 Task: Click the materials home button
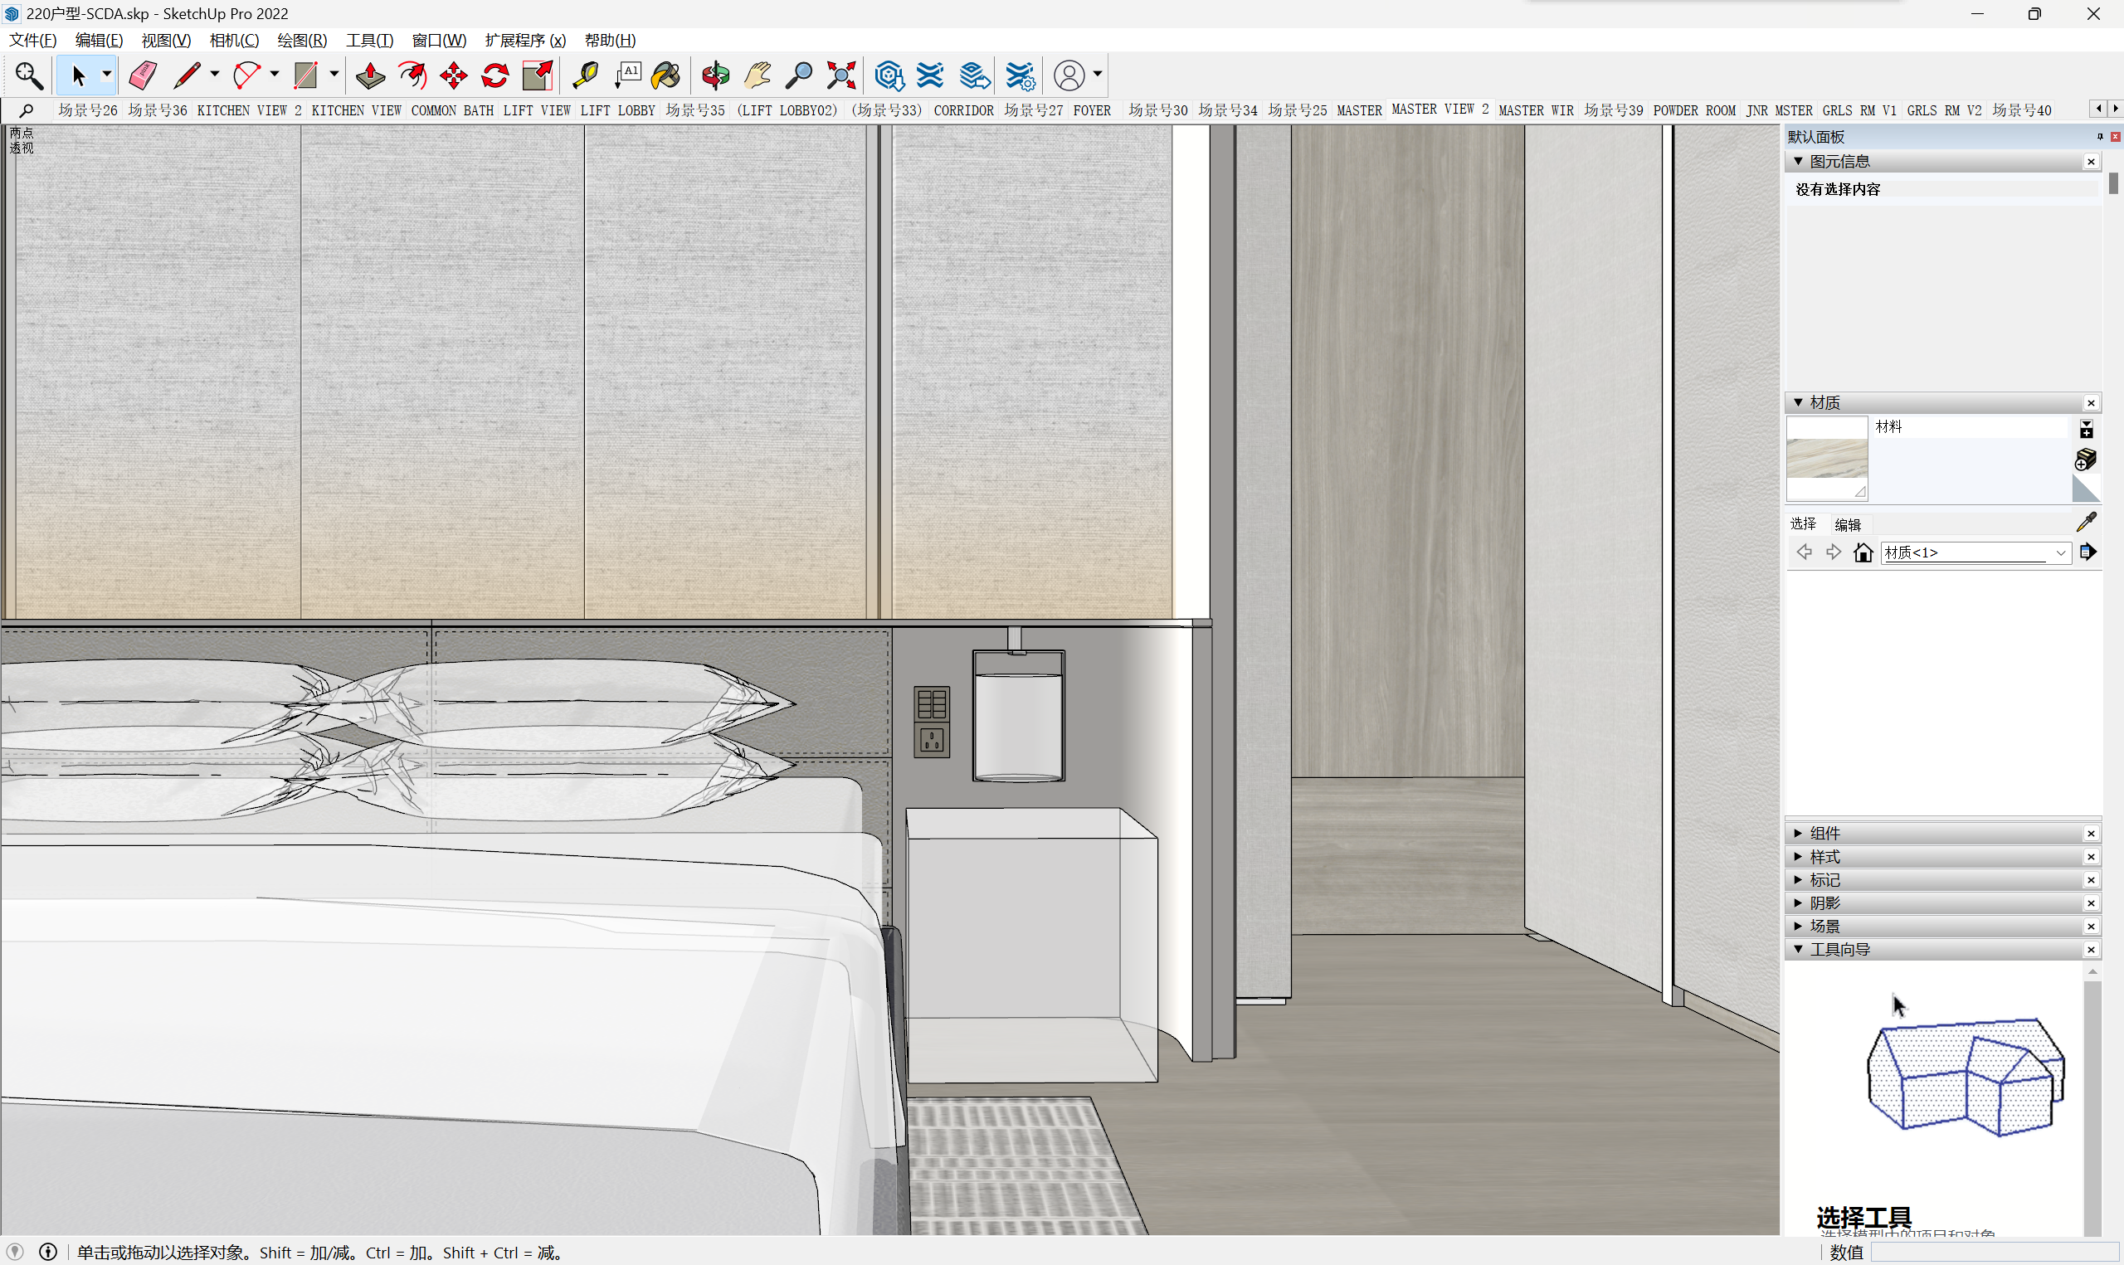1863,552
